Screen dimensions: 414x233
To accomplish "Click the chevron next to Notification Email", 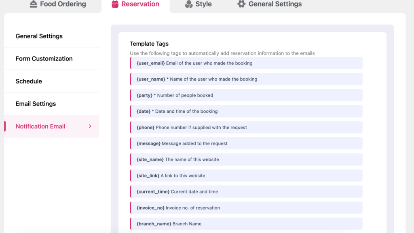I will [x=90, y=126].
